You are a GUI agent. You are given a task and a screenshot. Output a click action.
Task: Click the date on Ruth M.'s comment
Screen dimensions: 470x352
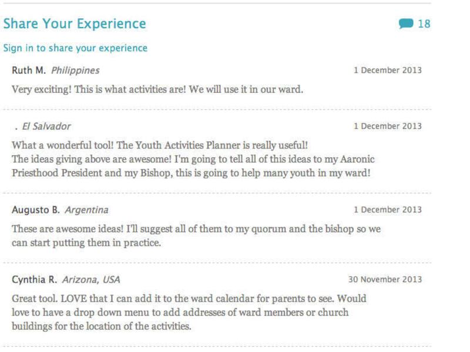pyautogui.click(x=387, y=70)
